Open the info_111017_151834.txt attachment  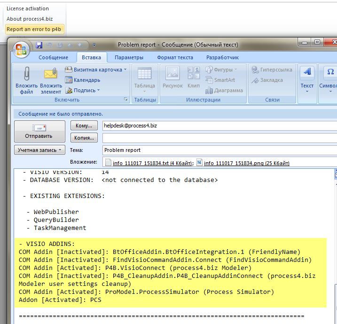tap(153, 163)
